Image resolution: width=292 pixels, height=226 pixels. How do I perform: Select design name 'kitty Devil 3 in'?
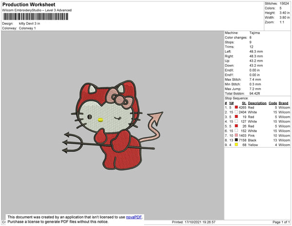pyautogui.click(x=29, y=23)
